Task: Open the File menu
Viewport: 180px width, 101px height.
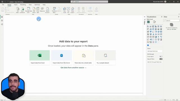Action: point(3,5)
